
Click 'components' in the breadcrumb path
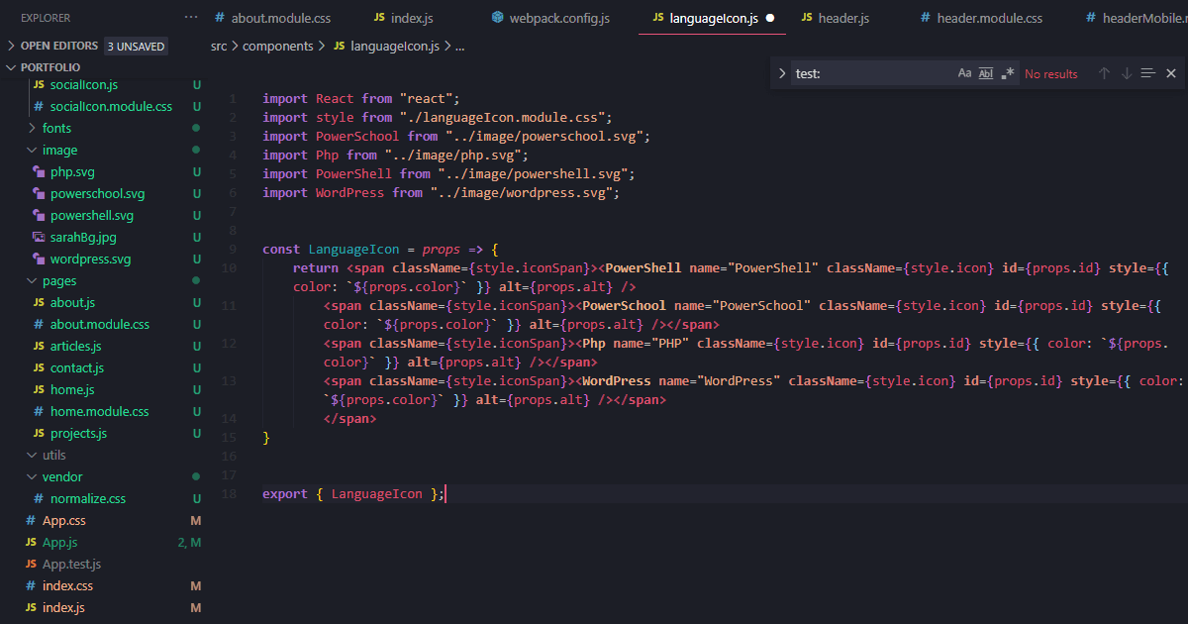point(277,46)
